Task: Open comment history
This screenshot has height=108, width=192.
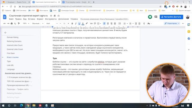Action: coord(156,17)
